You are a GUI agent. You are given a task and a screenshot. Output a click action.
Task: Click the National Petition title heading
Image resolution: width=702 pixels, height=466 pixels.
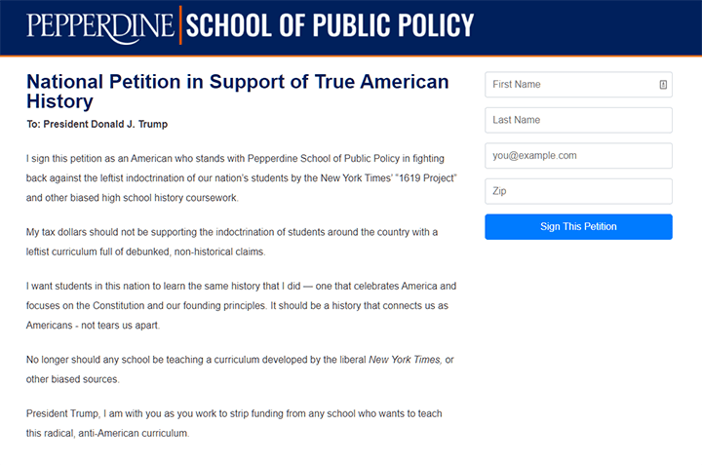click(x=238, y=92)
